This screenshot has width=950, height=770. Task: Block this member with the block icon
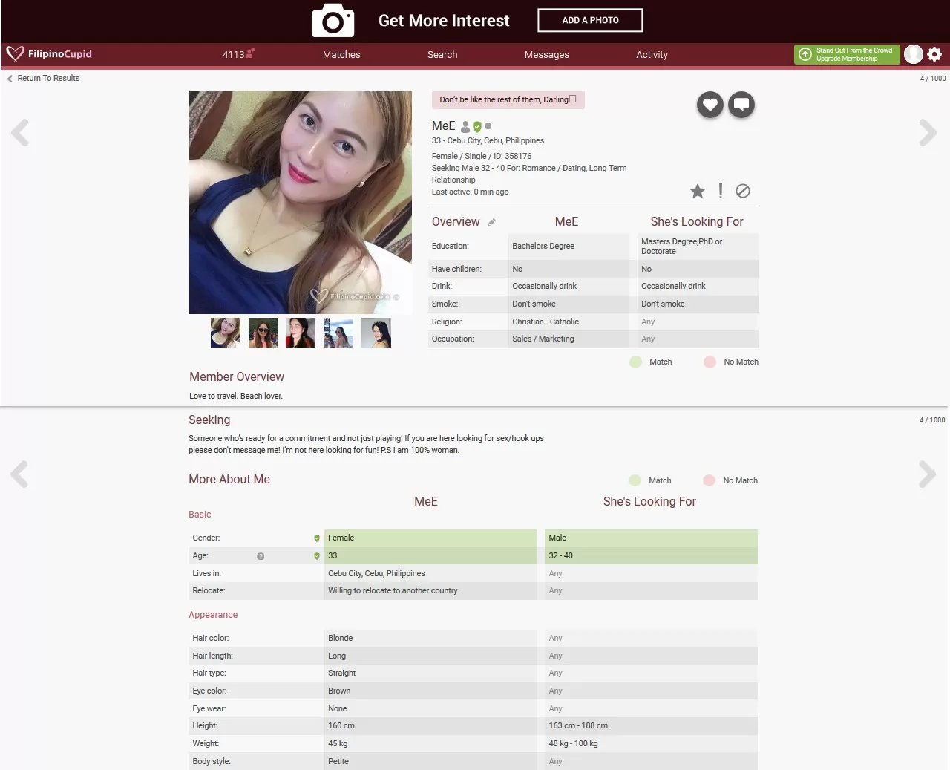(742, 192)
